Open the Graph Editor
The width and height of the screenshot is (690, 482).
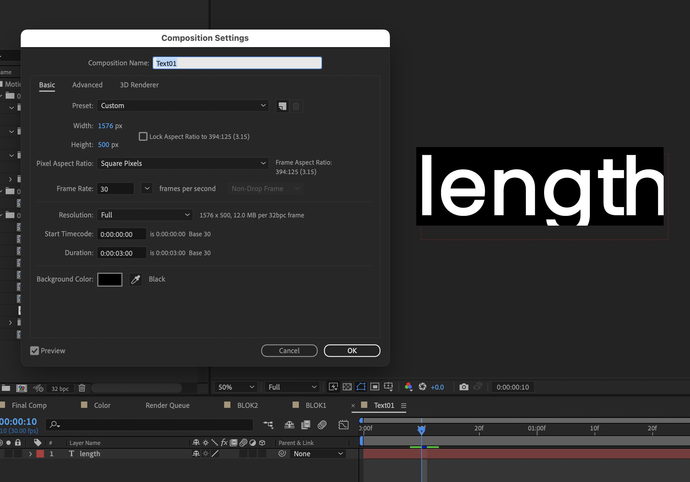343,425
